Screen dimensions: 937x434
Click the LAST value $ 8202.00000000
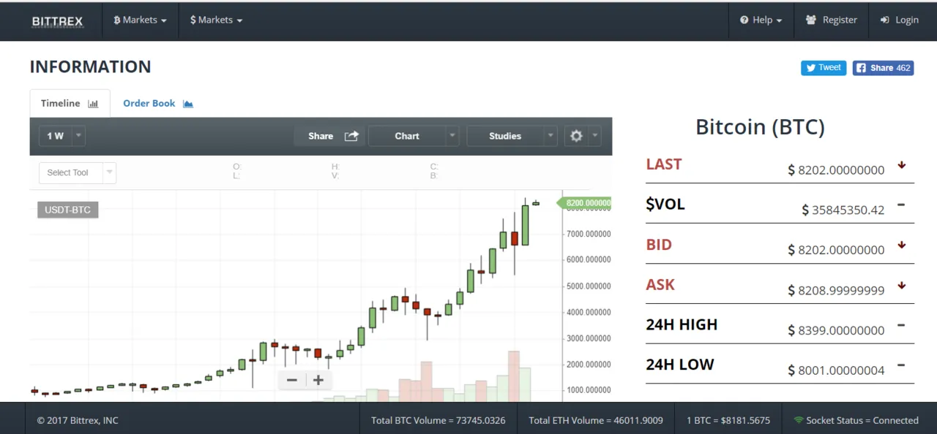(836, 170)
